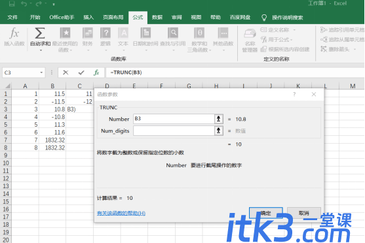Switch to the Review (审阅) tab
The height and width of the screenshot is (243, 365).
[x=177, y=18]
